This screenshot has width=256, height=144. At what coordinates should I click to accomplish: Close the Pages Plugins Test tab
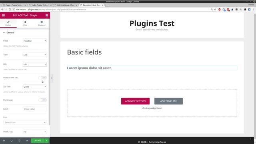pyautogui.click(x=25, y=5)
